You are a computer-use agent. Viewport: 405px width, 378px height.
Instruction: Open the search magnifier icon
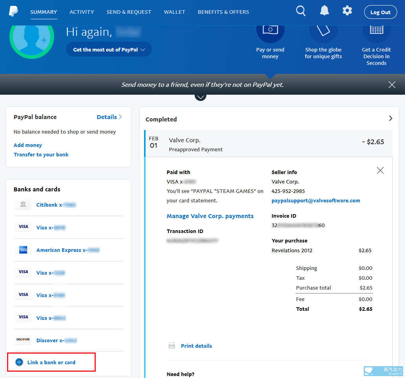(x=301, y=11)
